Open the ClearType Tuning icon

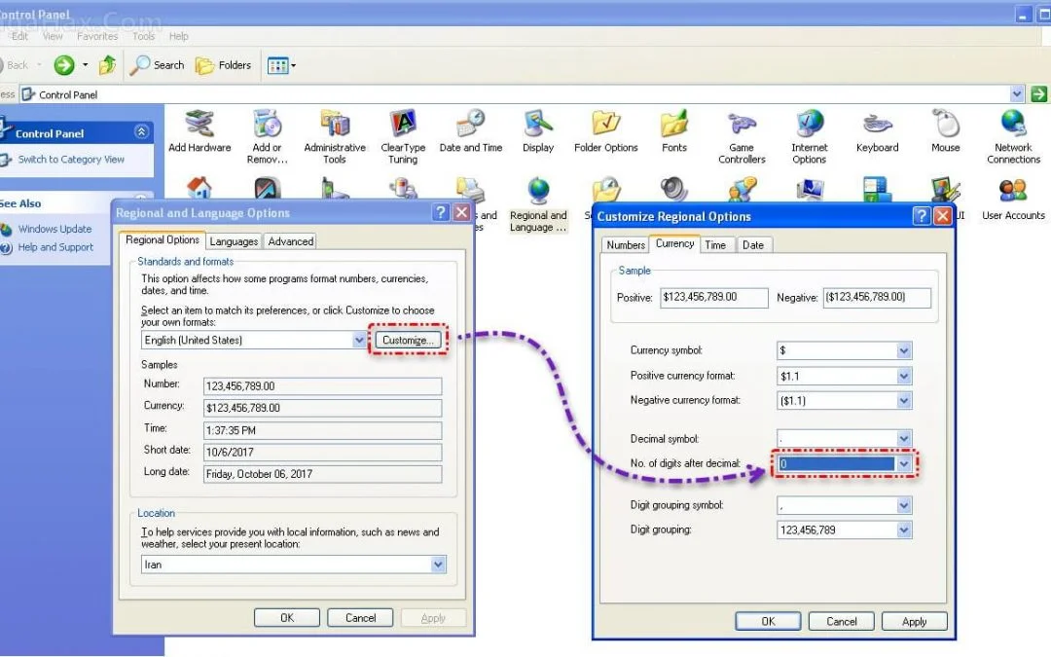point(403,134)
